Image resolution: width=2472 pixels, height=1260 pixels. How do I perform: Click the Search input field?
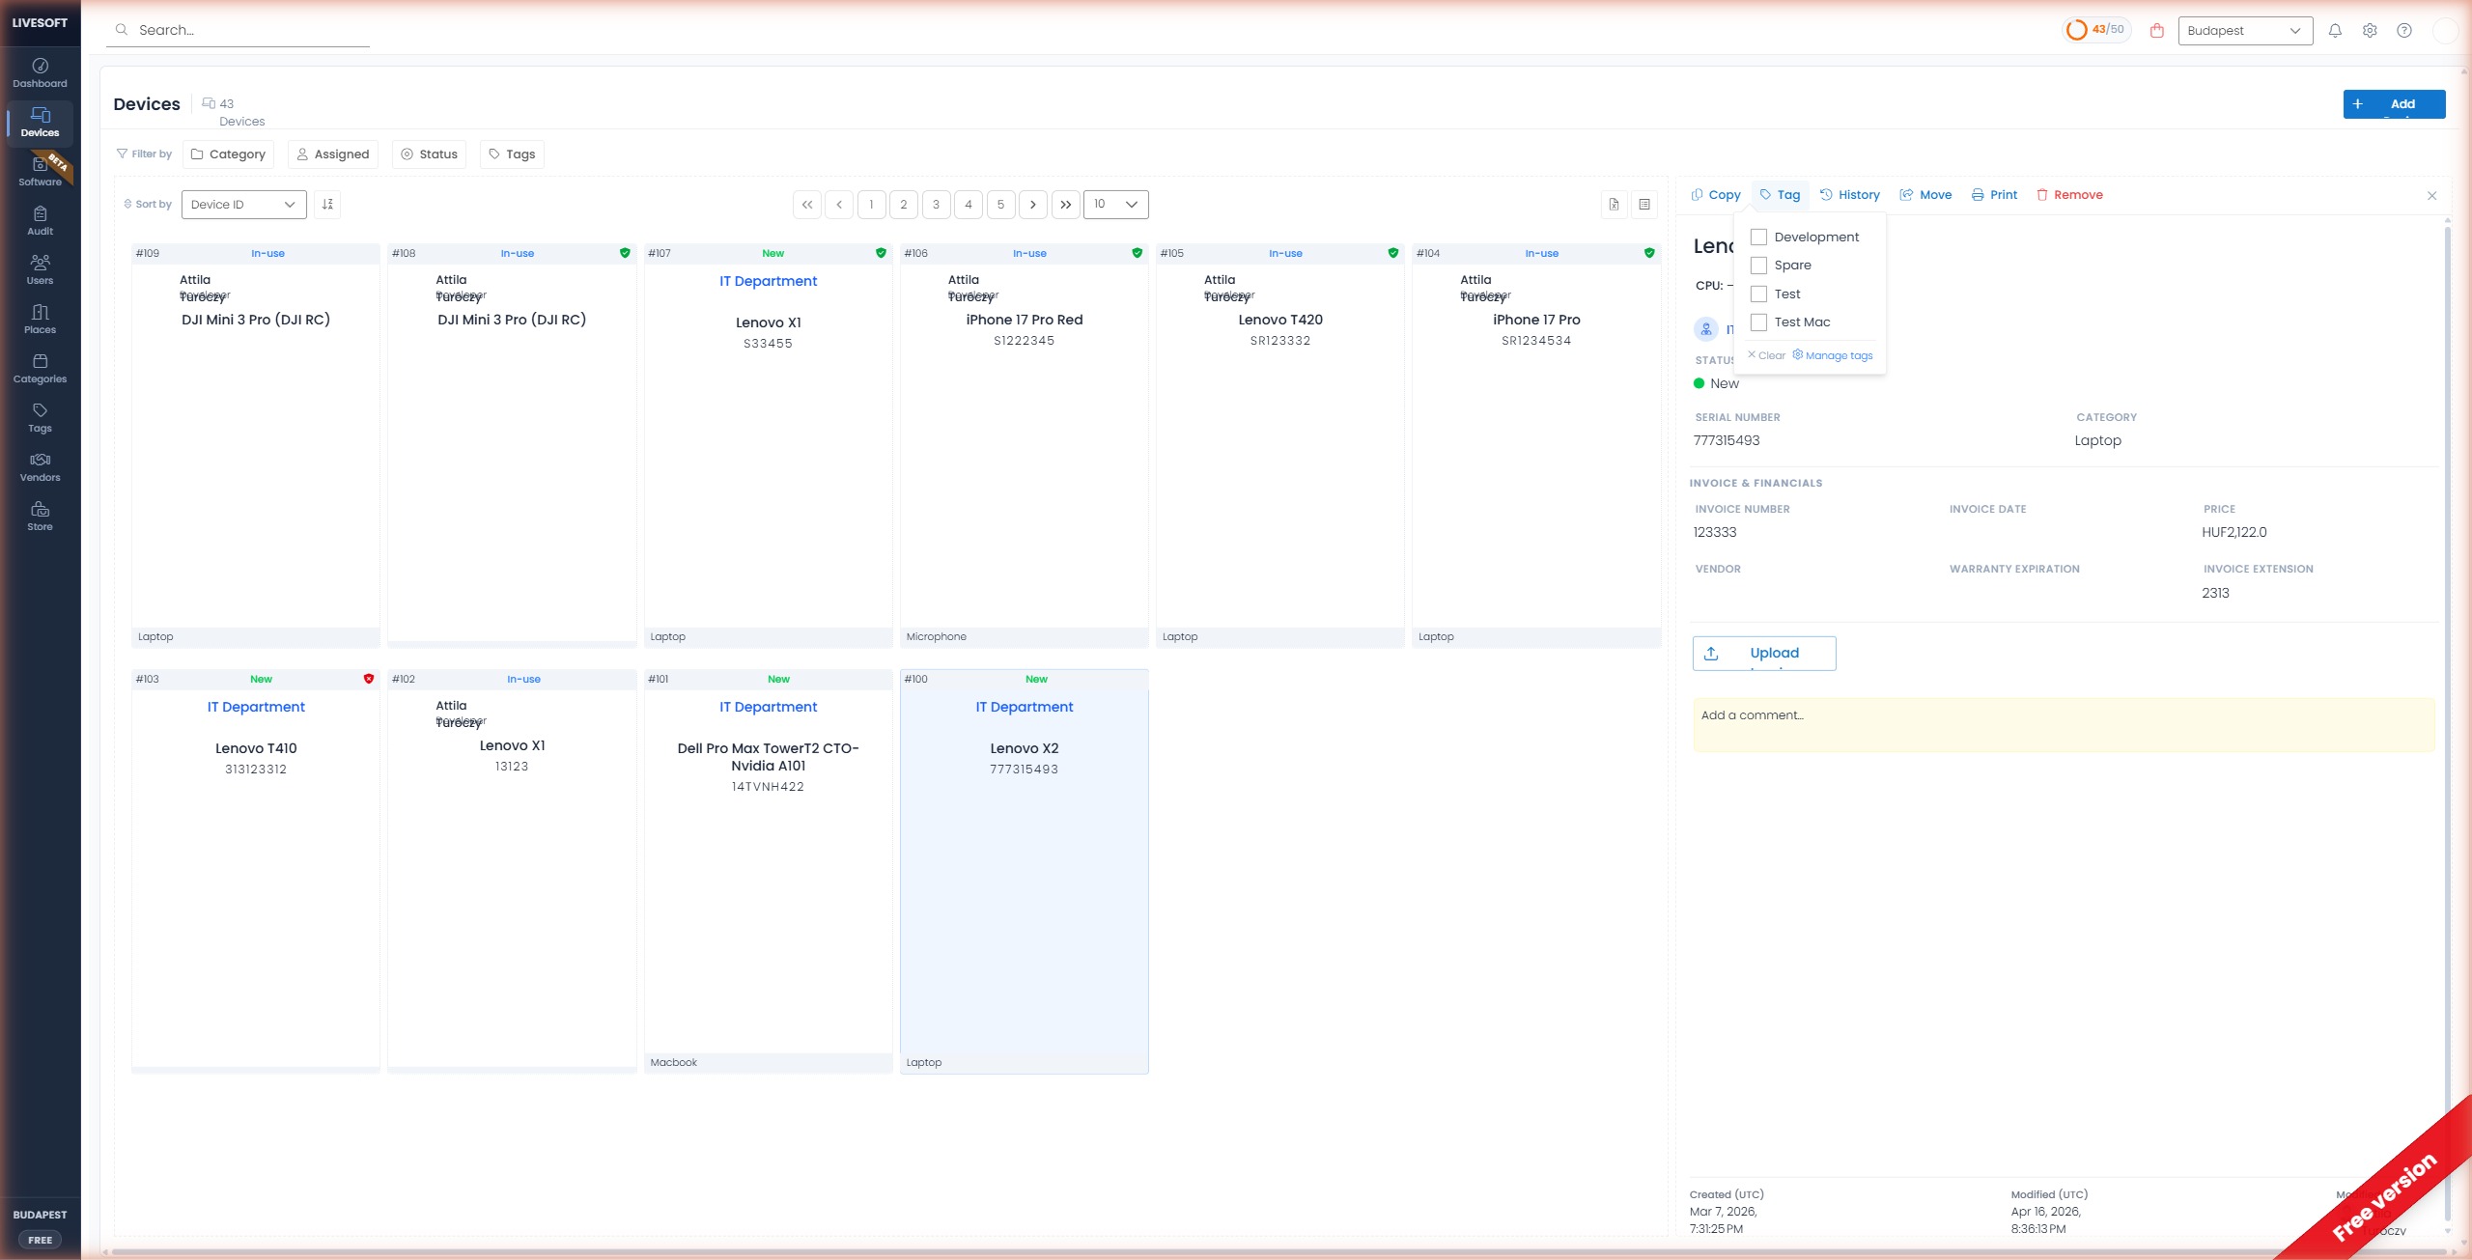pyautogui.click(x=239, y=30)
